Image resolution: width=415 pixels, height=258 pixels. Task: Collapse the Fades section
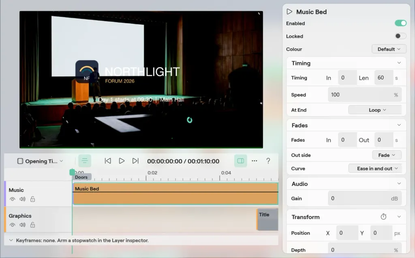tap(399, 125)
